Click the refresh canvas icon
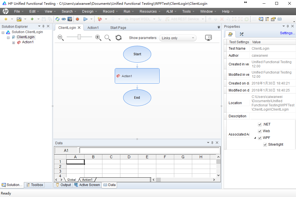Viewport: 296px width, 197px height. [x=119, y=38]
